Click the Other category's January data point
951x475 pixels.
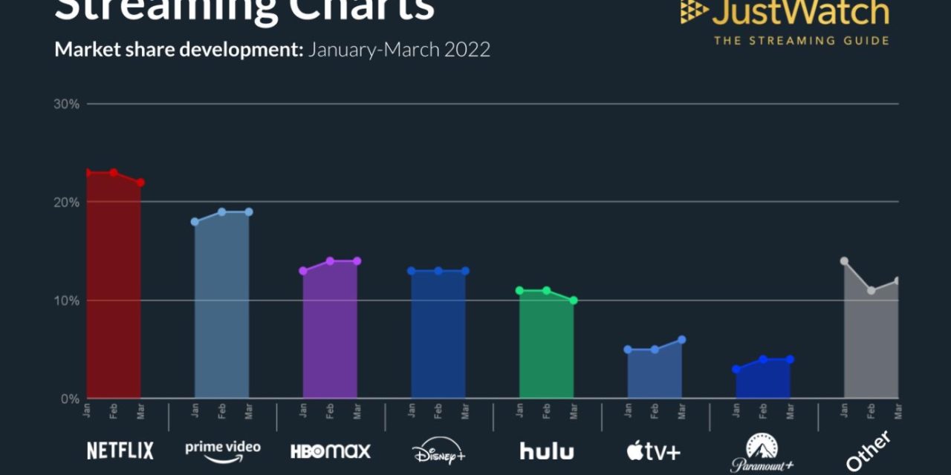point(844,261)
